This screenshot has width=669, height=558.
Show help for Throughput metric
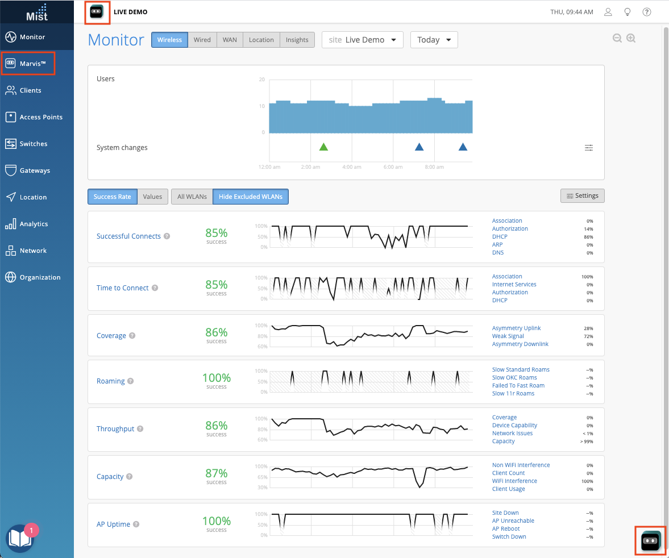coord(140,429)
